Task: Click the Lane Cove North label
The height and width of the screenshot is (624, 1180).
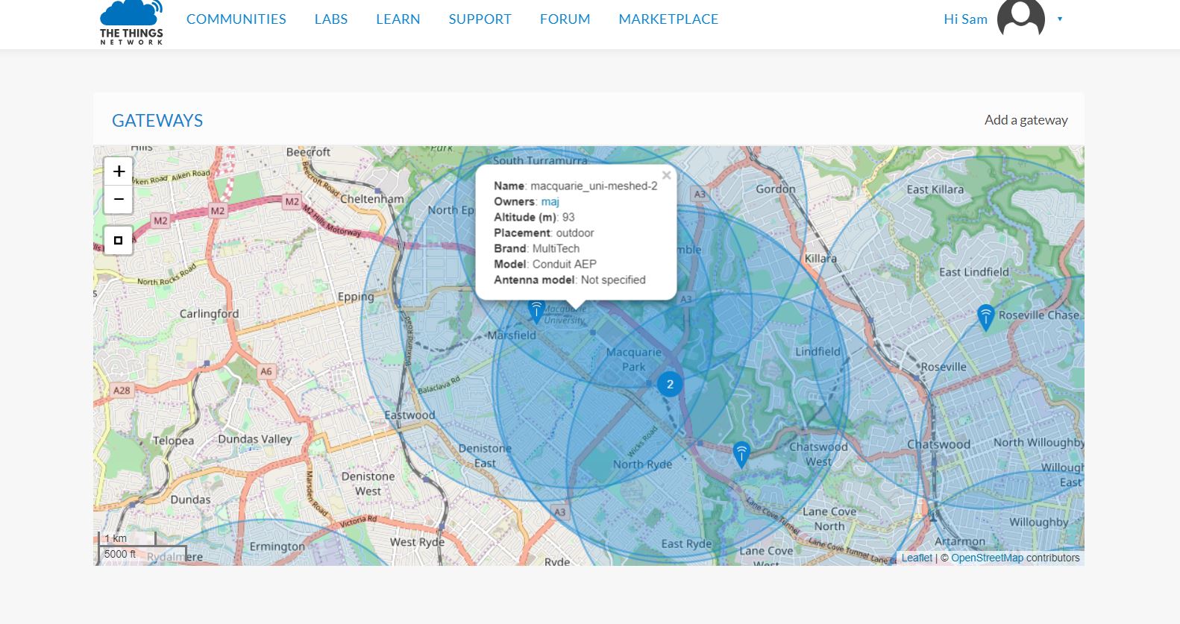Action: 829,519
